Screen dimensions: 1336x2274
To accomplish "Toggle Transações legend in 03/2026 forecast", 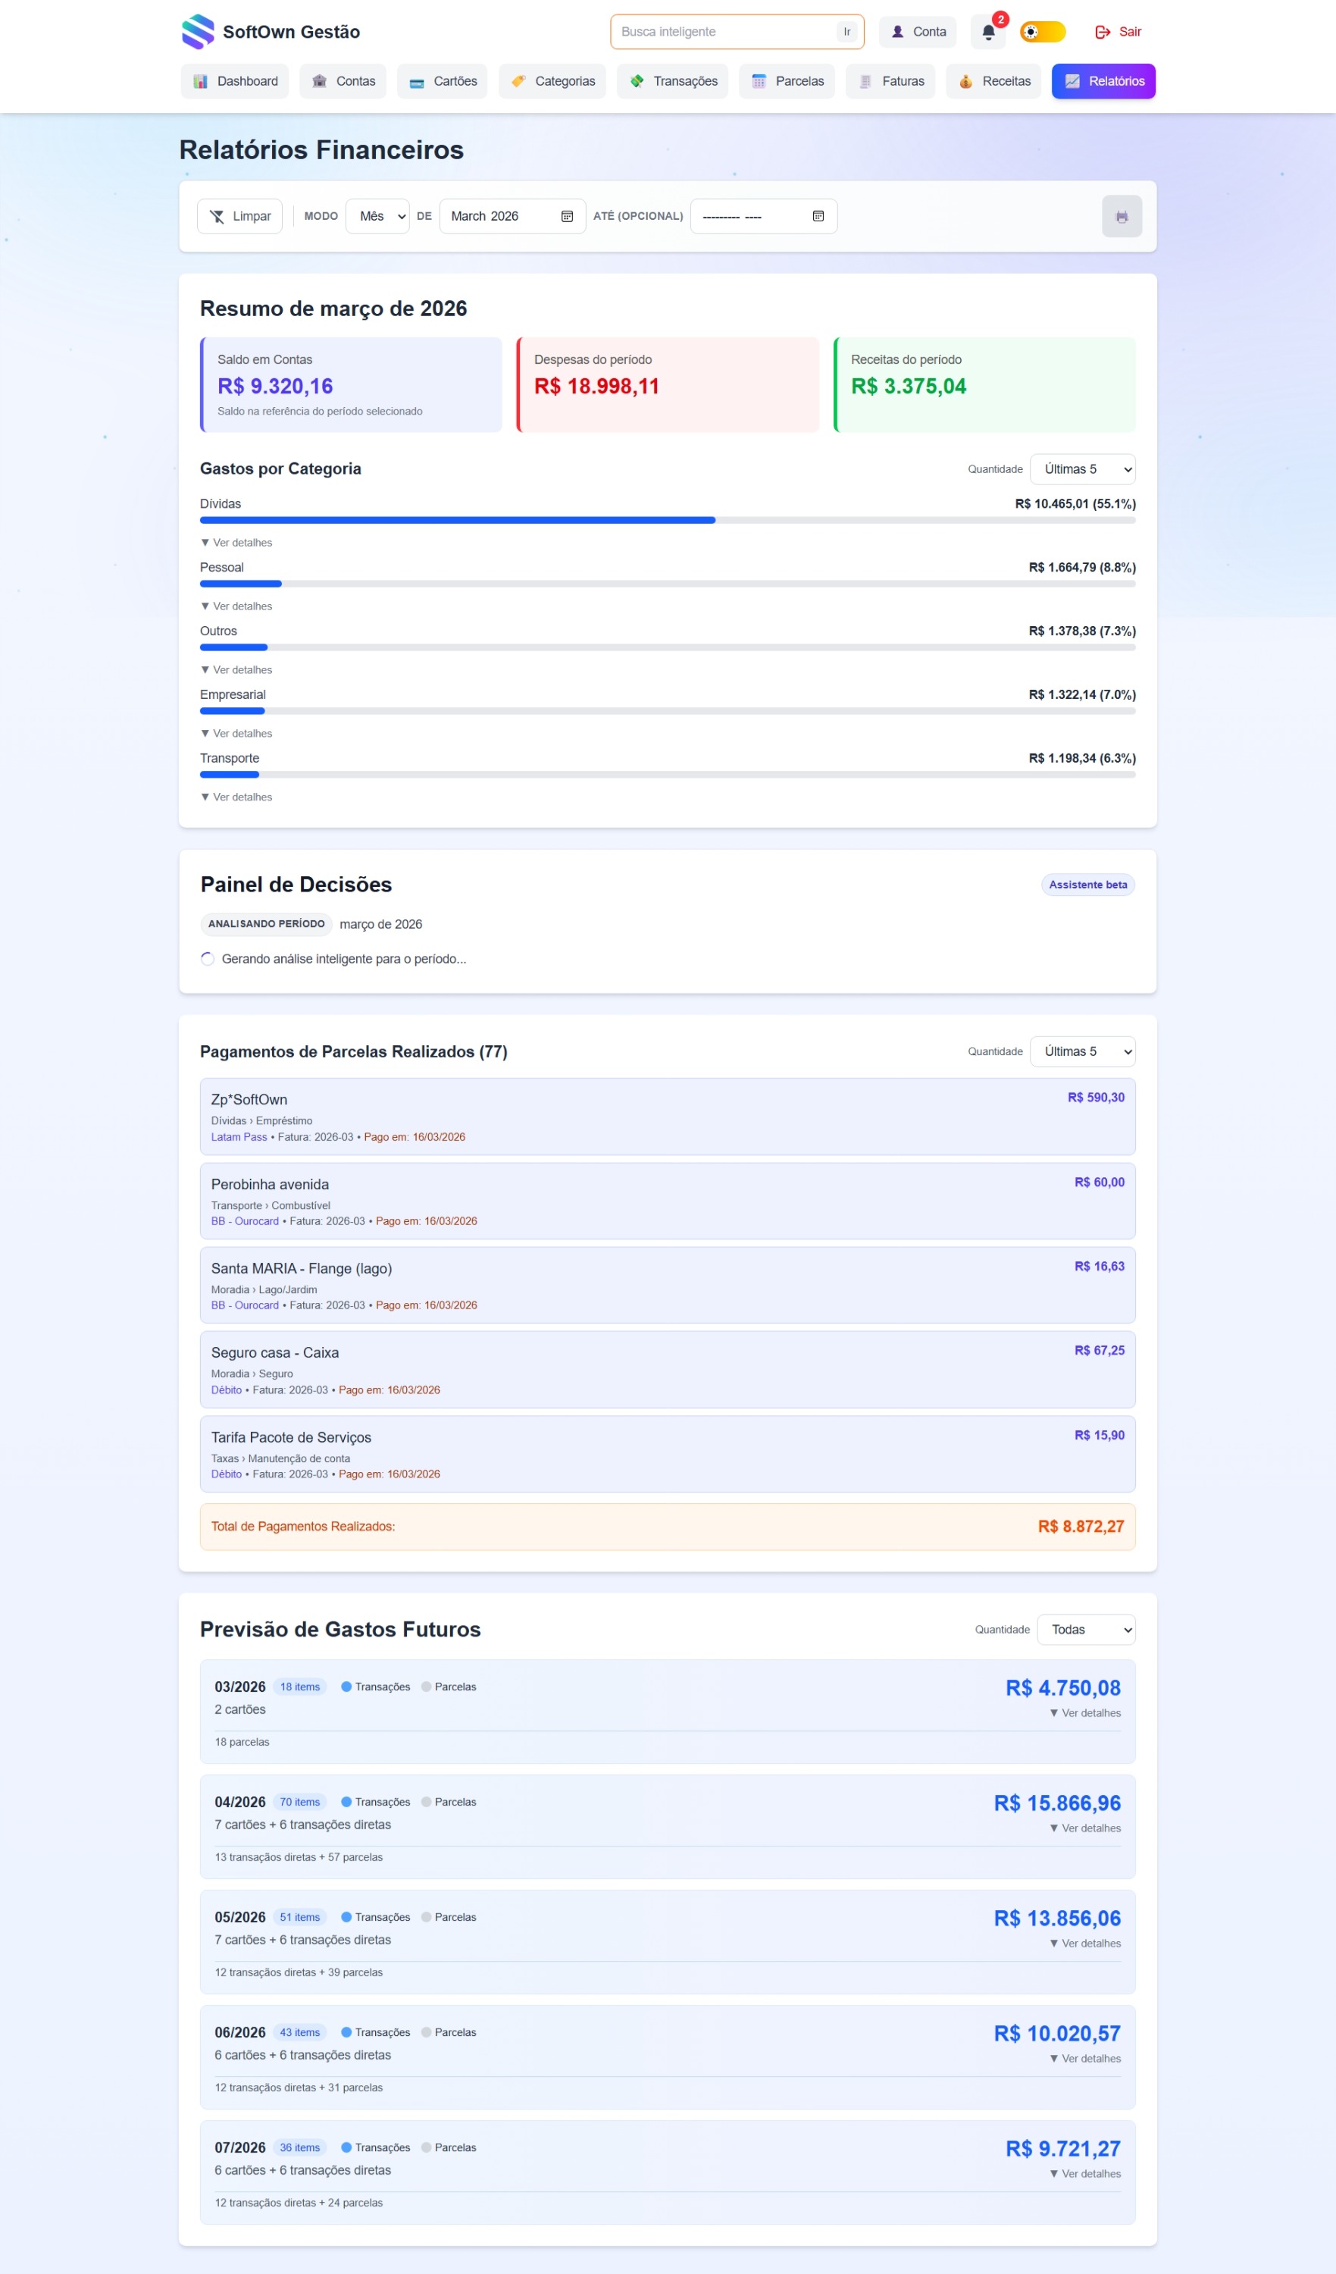I will point(375,1687).
